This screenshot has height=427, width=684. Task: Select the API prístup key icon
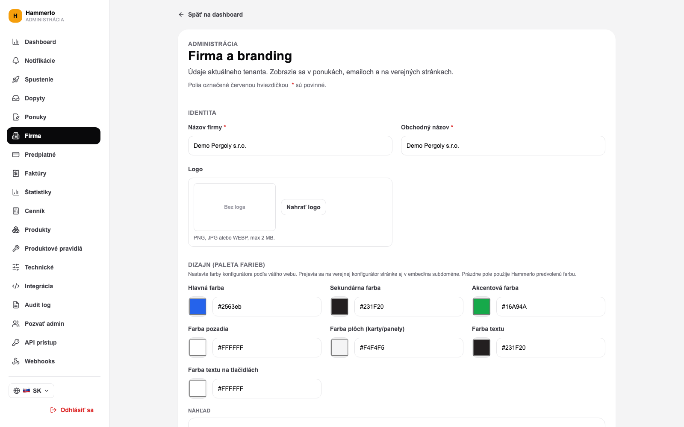[16, 342]
